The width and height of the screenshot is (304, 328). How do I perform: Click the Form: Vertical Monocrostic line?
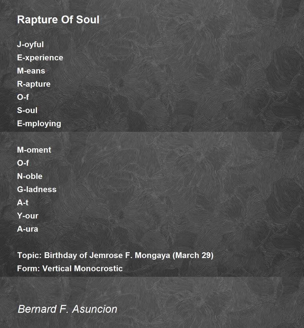click(70, 268)
